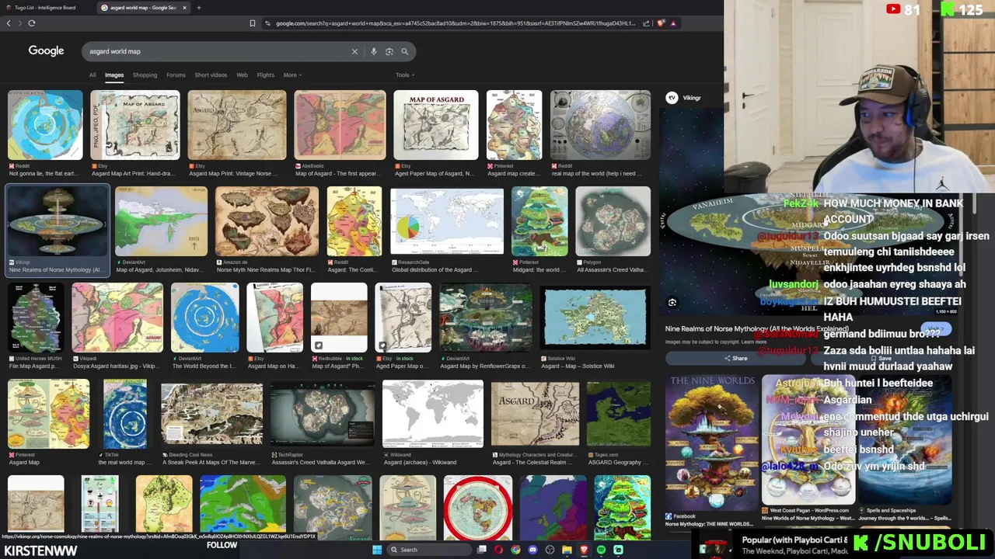Expand the More filters dropdown
The image size is (995, 559).
pos(292,75)
